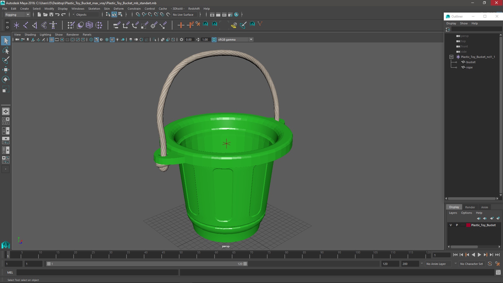The width and height of the screenshot is (503, 283).
Task: Click frame 1 on the timeline
Action: [7, 255]
